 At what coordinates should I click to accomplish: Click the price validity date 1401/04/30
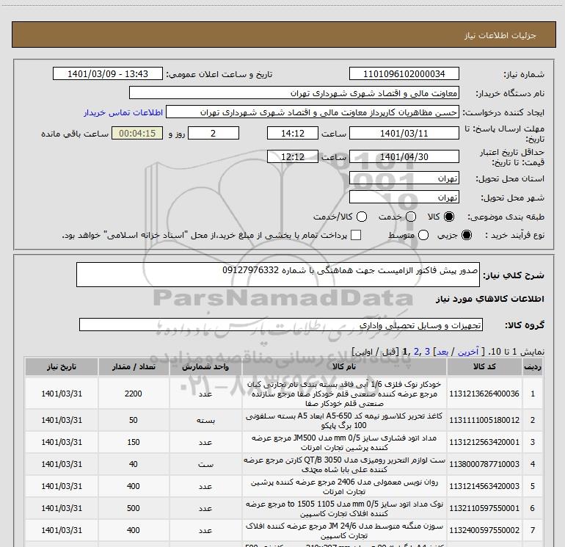404,157
